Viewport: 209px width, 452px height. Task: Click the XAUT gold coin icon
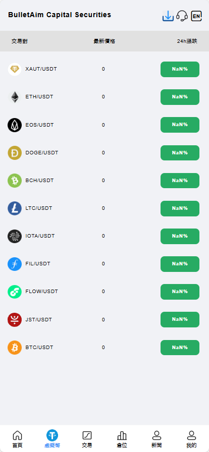pyautogui.click(x=15, y=69)
